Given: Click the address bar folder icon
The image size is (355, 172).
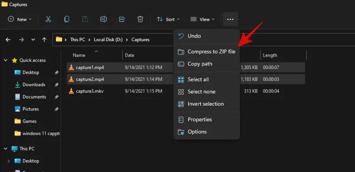Looking at the screenshot, I should [x=59, y=39].
